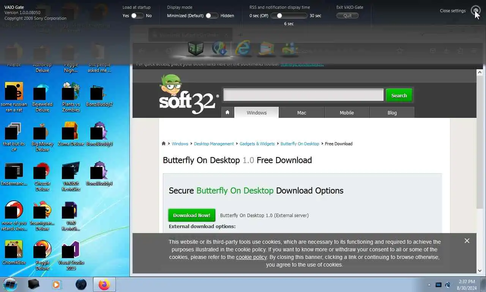The width and height of the screenshot is (486, 292).
Task: Switch to the Windows tab on soft32
Action: [x=257, y=113]
